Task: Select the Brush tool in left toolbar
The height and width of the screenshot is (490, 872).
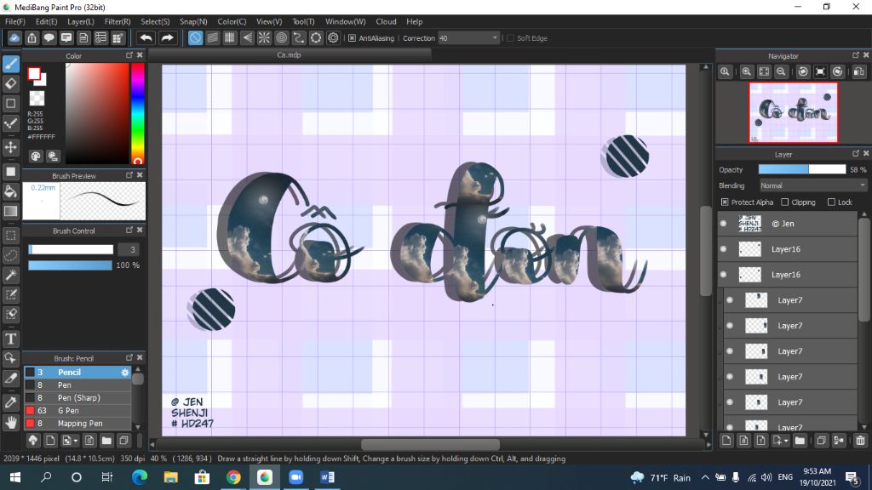Action: (10, 64)
